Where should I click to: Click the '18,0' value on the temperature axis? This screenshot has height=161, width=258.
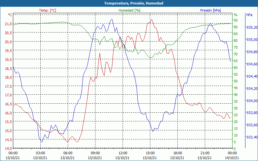click(x=8, y=77)
